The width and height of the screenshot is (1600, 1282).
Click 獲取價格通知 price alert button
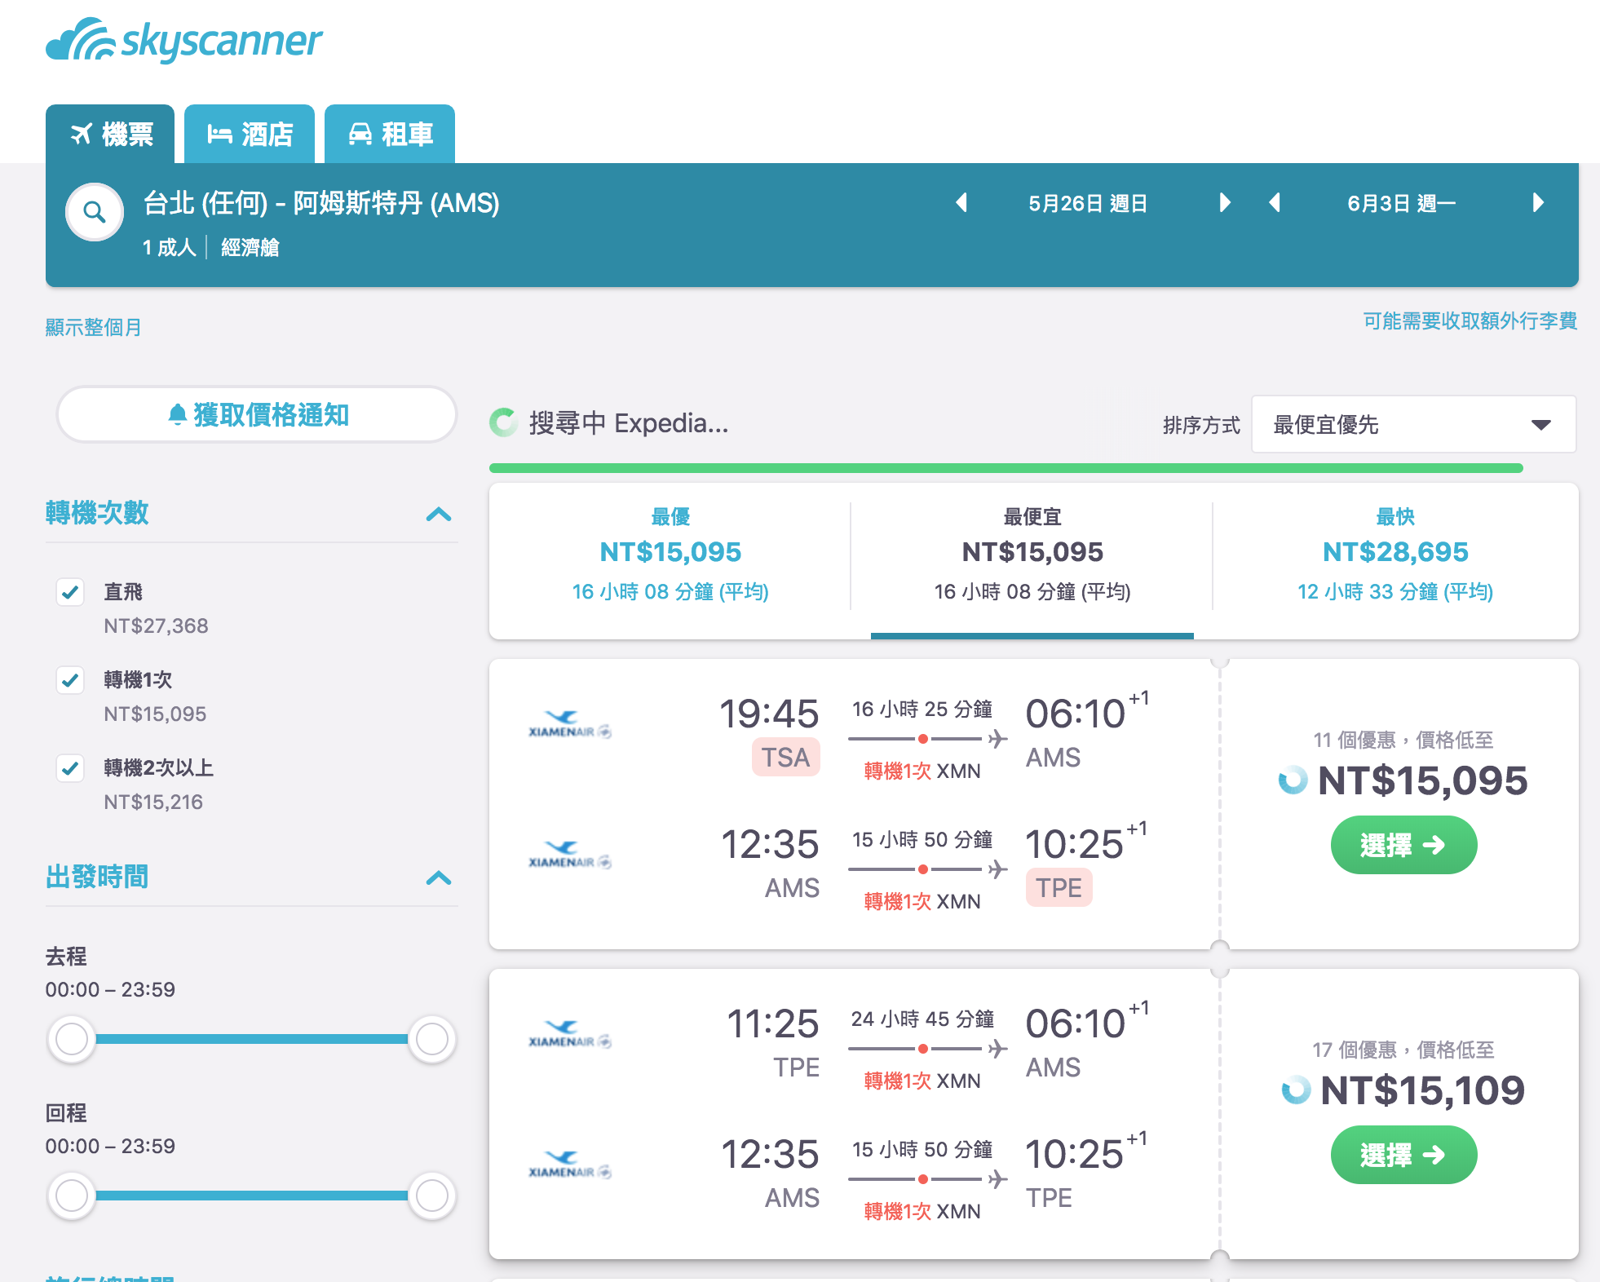pos(257,414)
